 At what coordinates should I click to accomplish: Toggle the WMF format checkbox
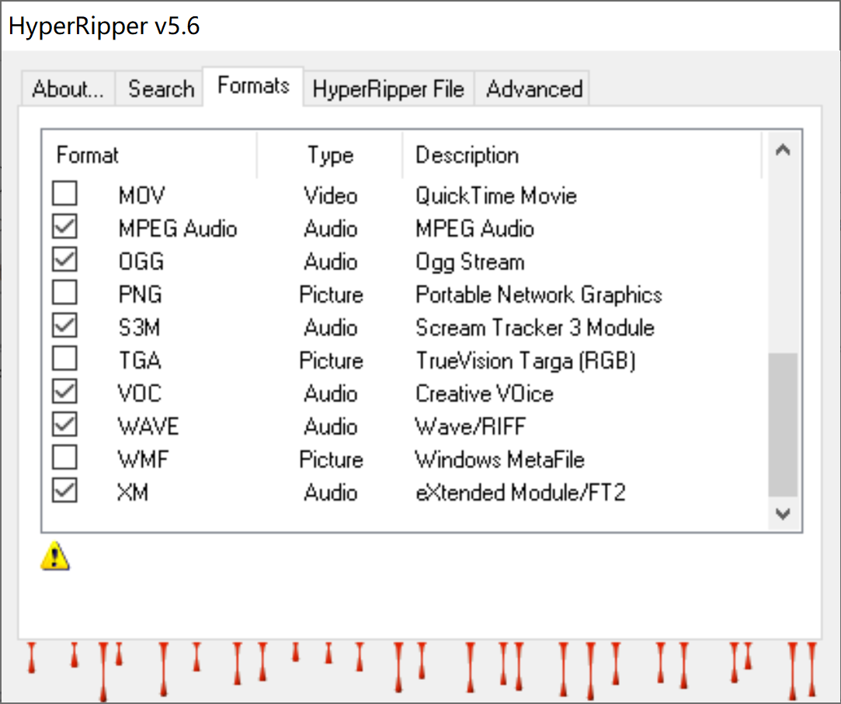pos(65,459)
